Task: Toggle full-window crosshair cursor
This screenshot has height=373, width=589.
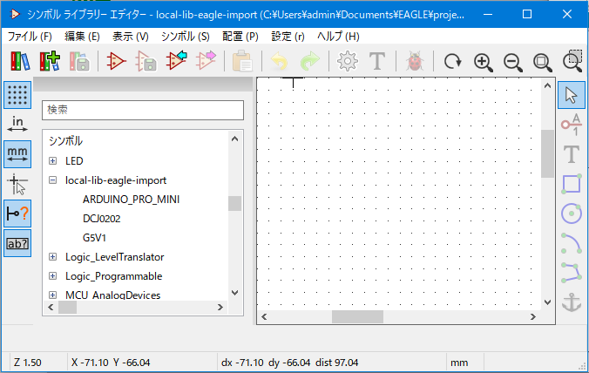Action: click(17, 184)
